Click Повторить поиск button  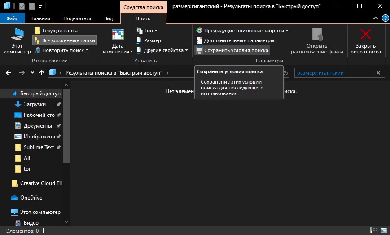[61, 50]
